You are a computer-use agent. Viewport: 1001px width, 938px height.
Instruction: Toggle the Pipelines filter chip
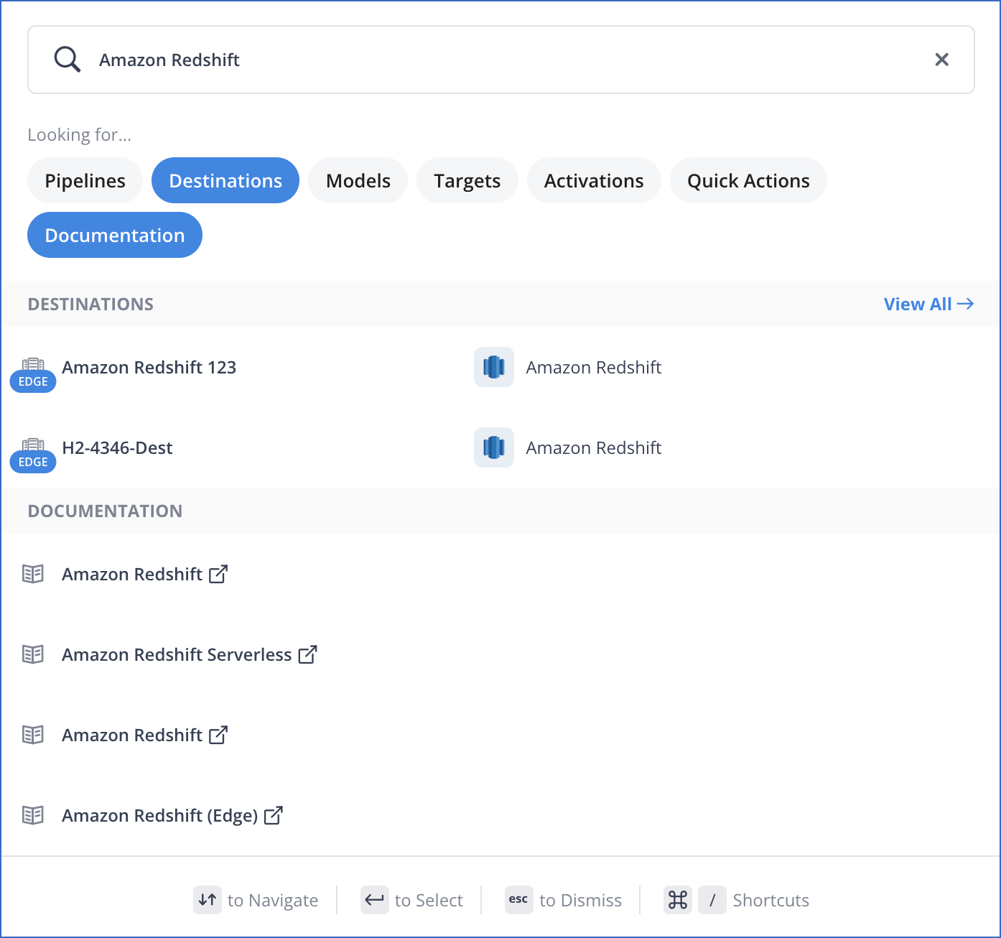[x=85, y=180]
